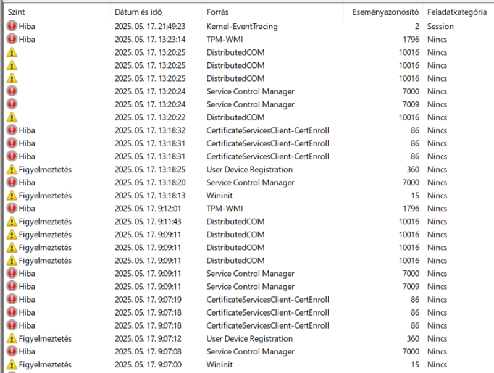Select User Device Registration source at 9:07:12
The width and height of the screenshot is (494, 373).
(249, 338)
